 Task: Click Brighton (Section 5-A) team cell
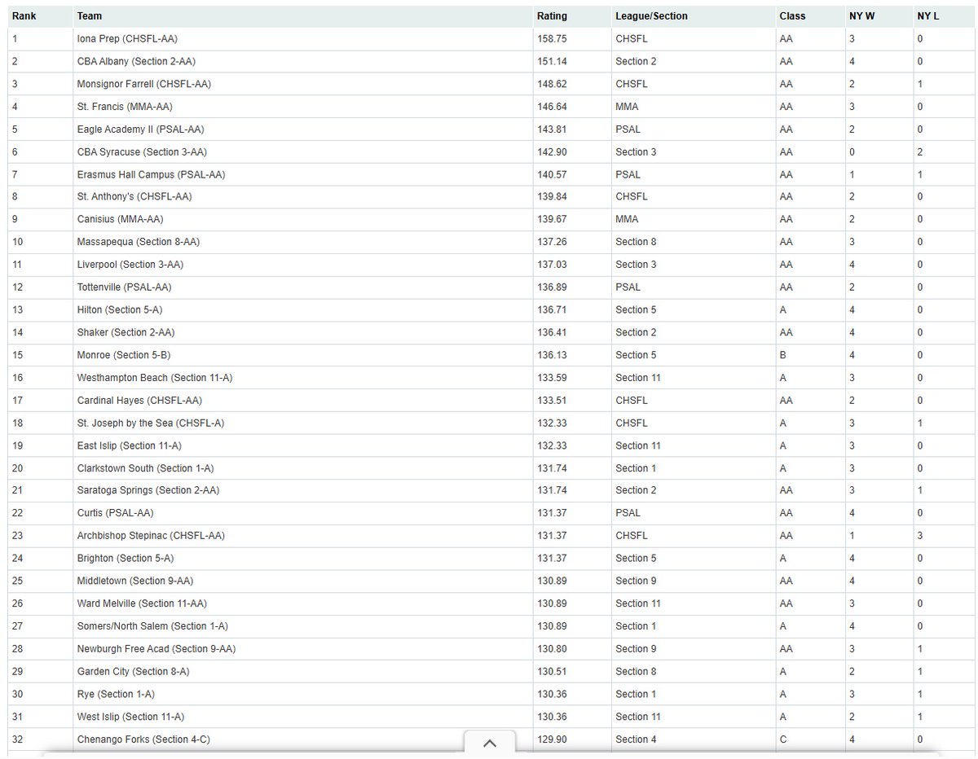click(302, 559)
